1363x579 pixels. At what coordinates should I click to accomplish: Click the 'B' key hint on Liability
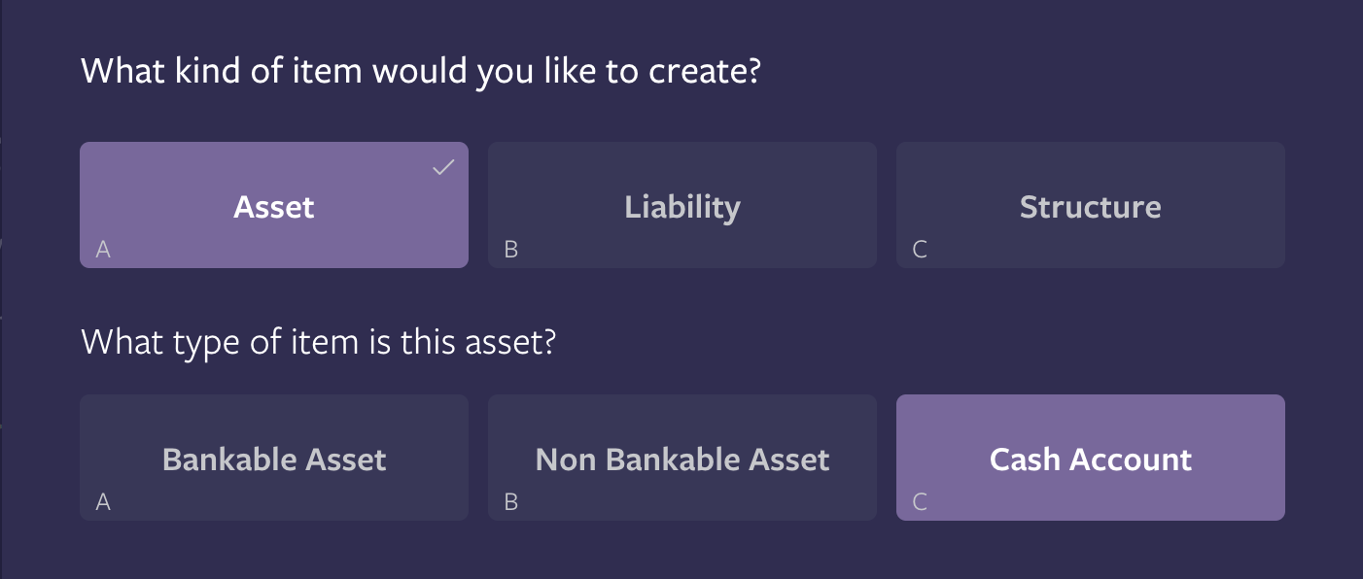pyautogui.click(x=511, y=250)
